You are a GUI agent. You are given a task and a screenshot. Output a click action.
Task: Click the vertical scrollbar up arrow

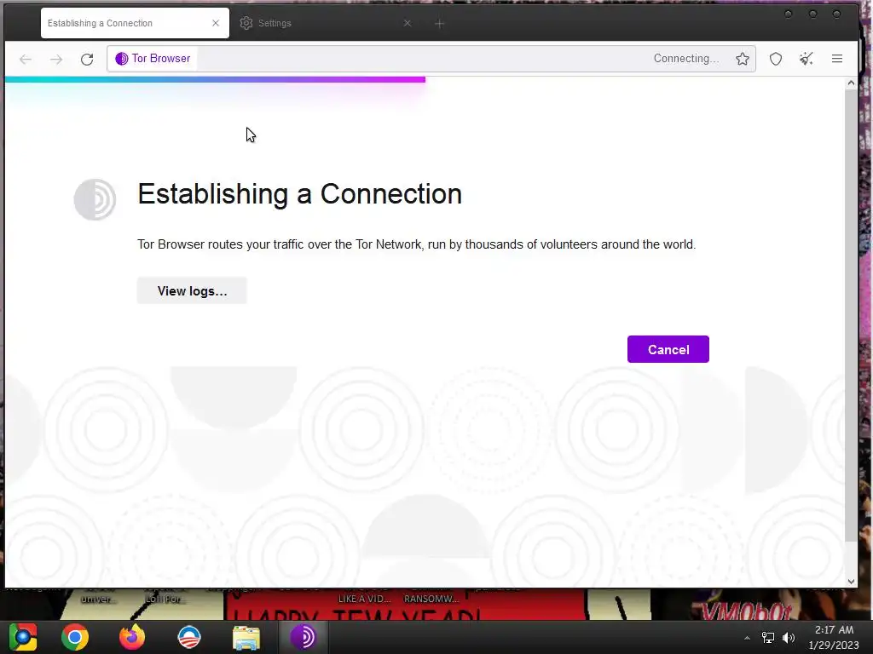pyautogui.click(x=851, y=83)
